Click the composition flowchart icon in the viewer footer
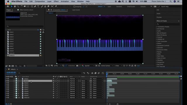This screenshot has height=105, width=187. coord(132,66)
